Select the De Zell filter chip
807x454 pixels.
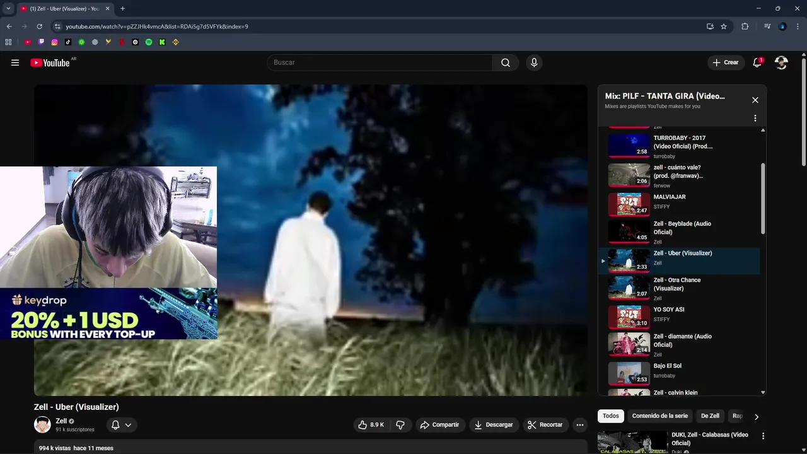tap(710, 416)
